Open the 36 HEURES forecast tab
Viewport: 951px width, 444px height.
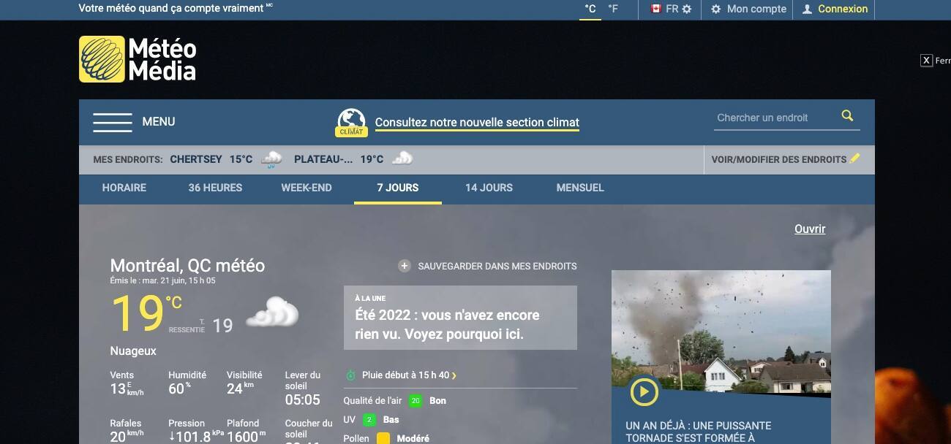(215, 188)
